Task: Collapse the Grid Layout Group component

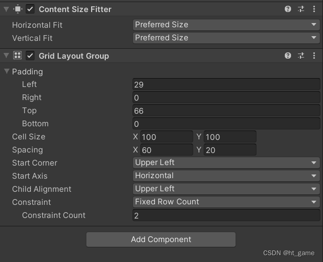Action: [x=6, y=56]
